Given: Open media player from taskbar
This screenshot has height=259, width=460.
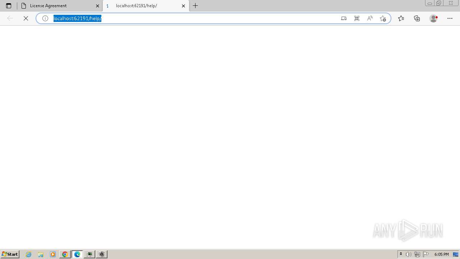Looking at the screenshot, I should pos(53,254).
